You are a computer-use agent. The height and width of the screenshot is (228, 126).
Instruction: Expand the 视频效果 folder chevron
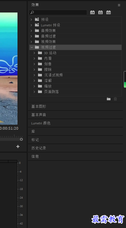[31, 42]
